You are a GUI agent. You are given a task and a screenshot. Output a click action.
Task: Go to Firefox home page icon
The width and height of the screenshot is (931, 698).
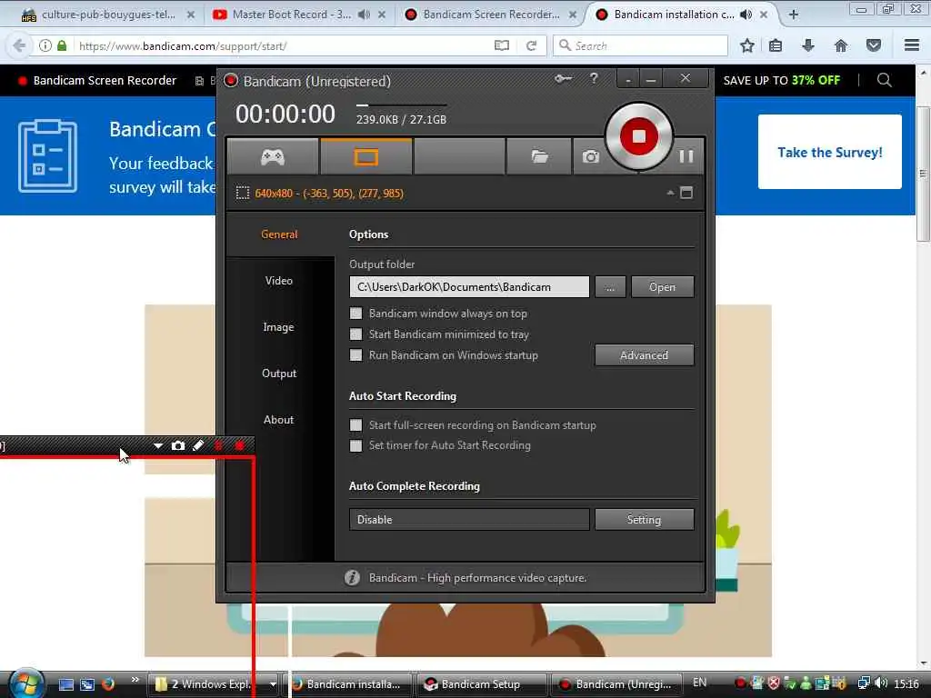[x=841, y=45]
